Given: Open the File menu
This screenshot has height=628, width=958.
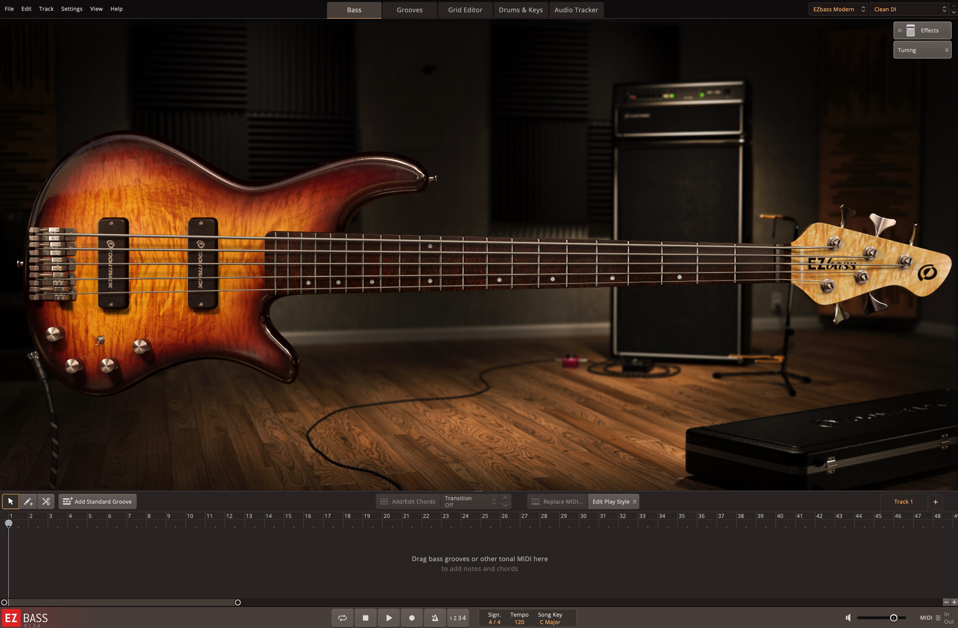Looking at the screenshot, I should (x=9, y=9).
